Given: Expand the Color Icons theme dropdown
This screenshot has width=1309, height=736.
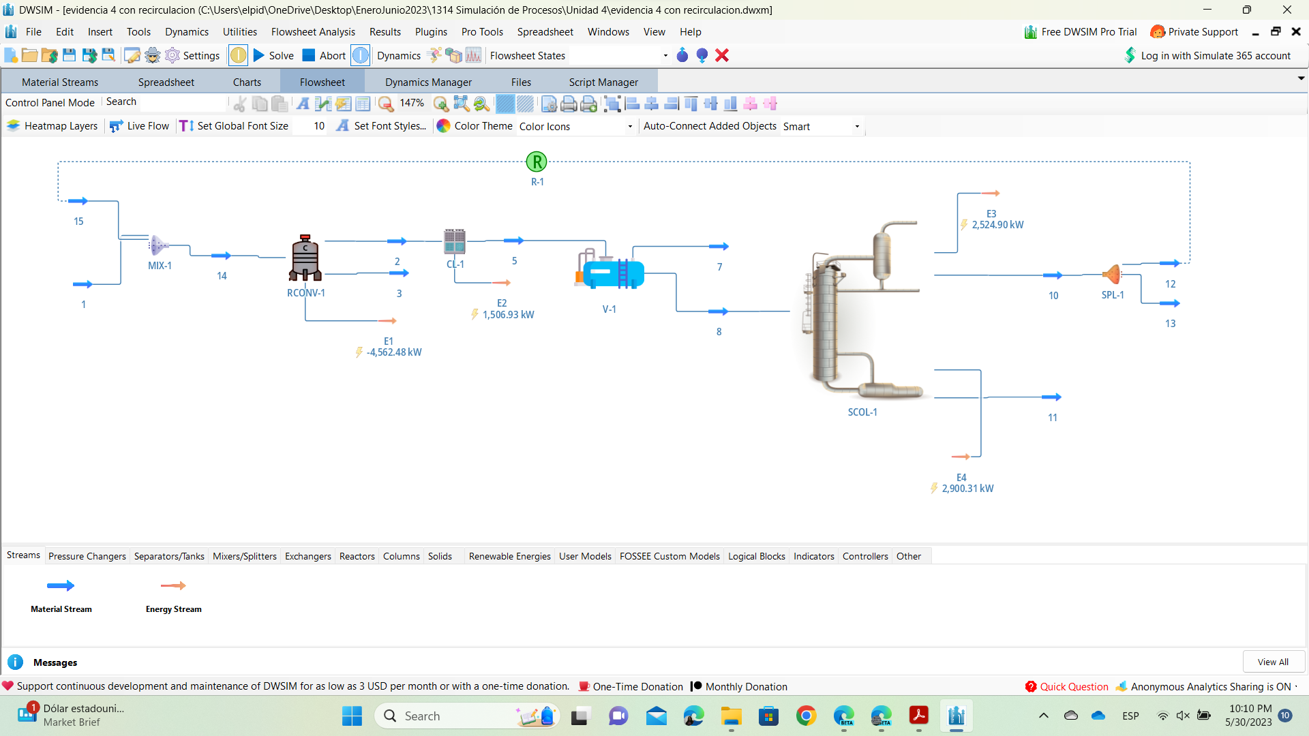Looking at the screenshot, I should [629, 127].
